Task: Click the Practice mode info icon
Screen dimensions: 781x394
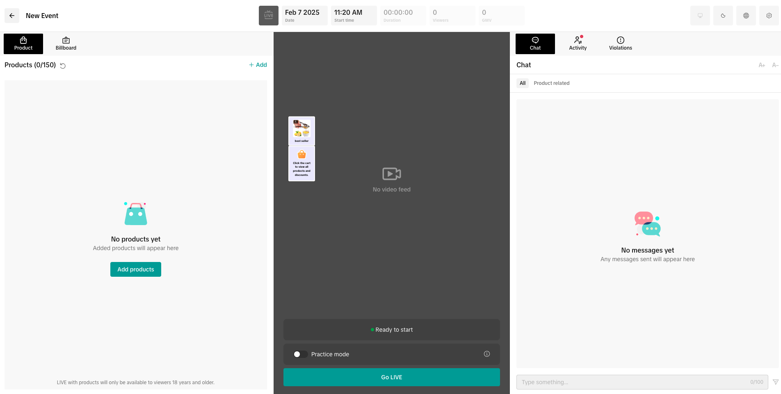Action: pyautogui.click(x=486, y=354)
